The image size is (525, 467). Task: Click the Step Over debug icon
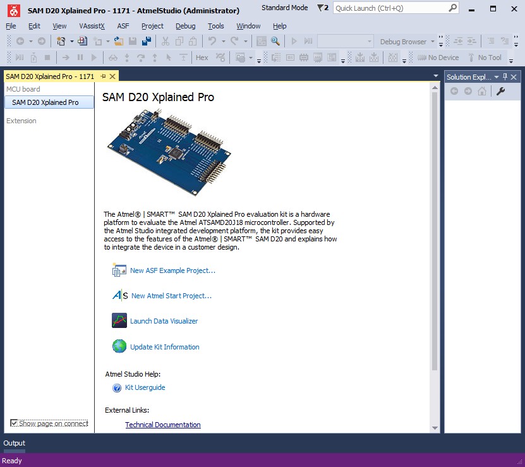coord(141,58)
